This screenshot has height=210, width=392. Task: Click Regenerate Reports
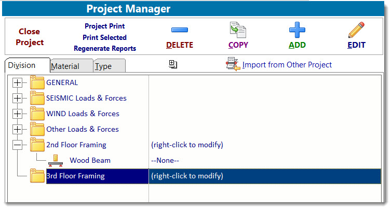pos(105,49)
